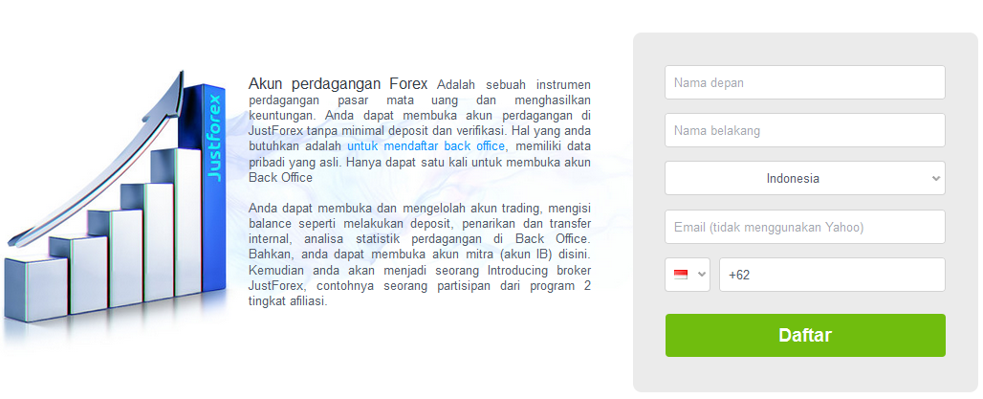Expand the chevron beside the flag
The height and width of the screenshot is (399, 983).
pyautogui.click(x=702, y=275)
